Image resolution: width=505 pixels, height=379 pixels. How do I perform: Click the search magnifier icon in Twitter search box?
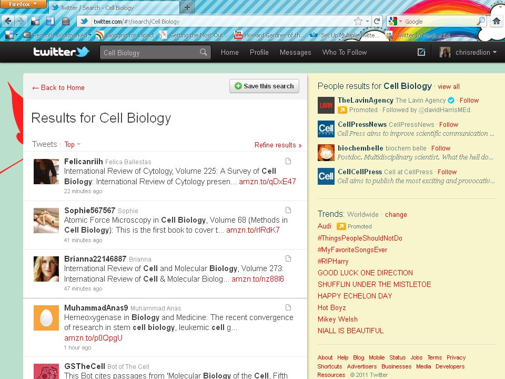tap(203, 52)
